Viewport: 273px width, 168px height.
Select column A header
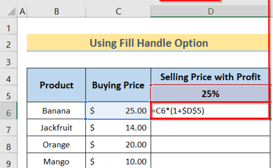coord(22,11)
